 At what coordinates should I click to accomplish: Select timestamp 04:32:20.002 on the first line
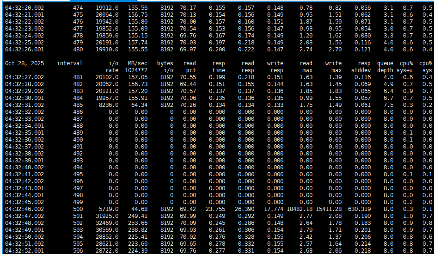[24, 8]
